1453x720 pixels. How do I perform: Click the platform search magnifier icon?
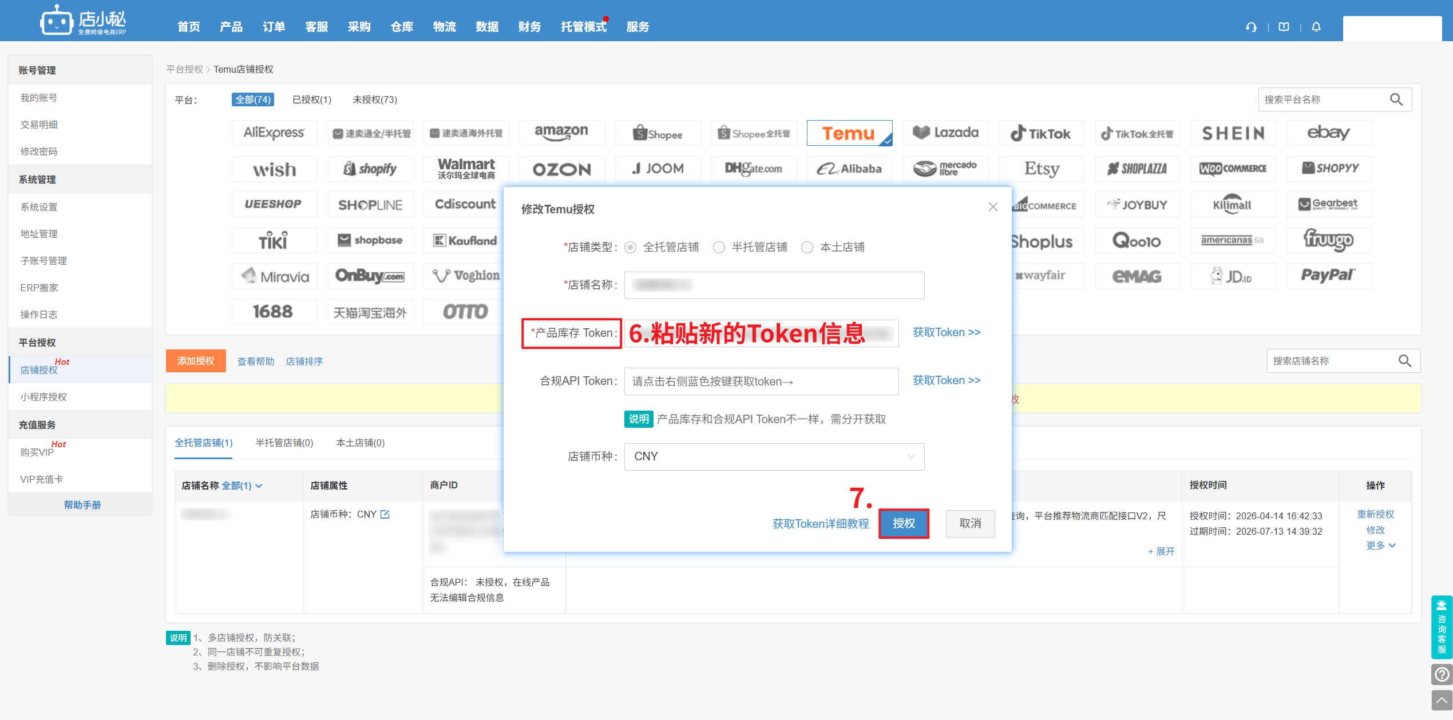coord(1396,100)
